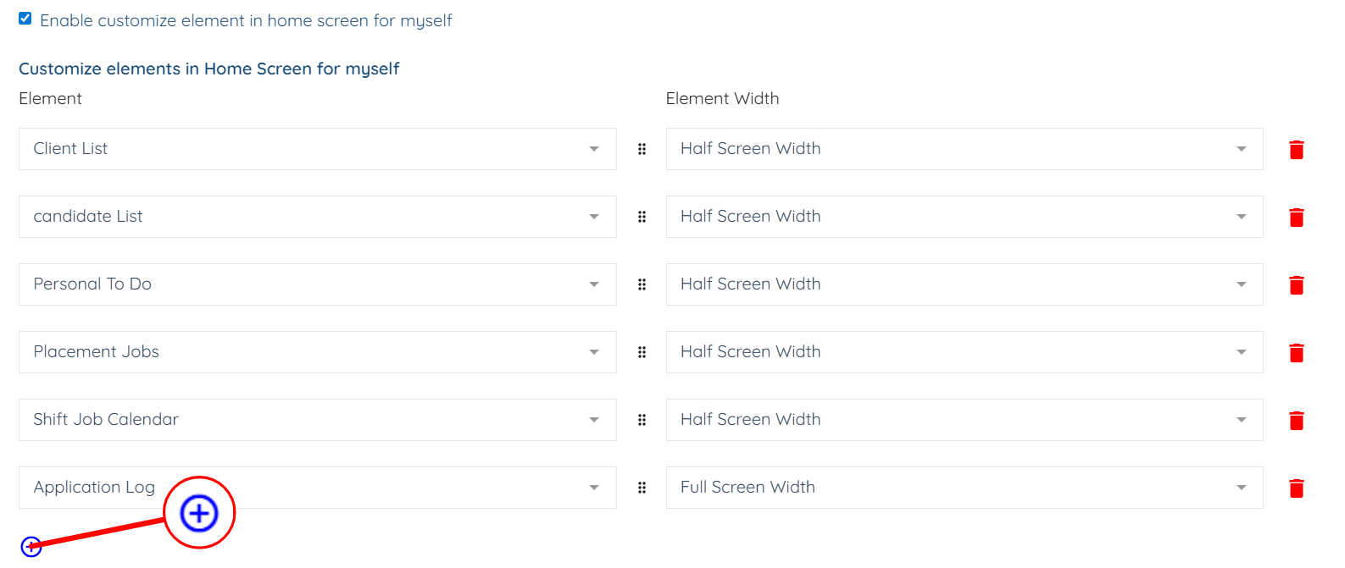
Task: Click drag handle beside Client List
Action: 642,149
